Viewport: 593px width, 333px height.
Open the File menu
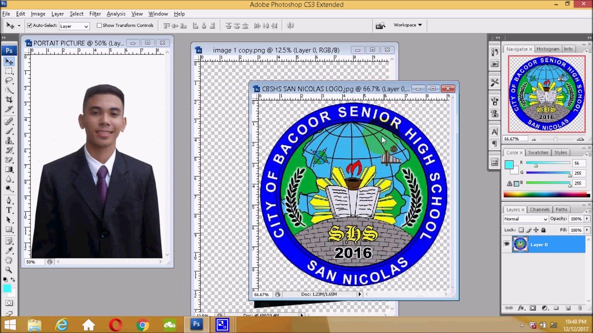click(x=6, y=14)
